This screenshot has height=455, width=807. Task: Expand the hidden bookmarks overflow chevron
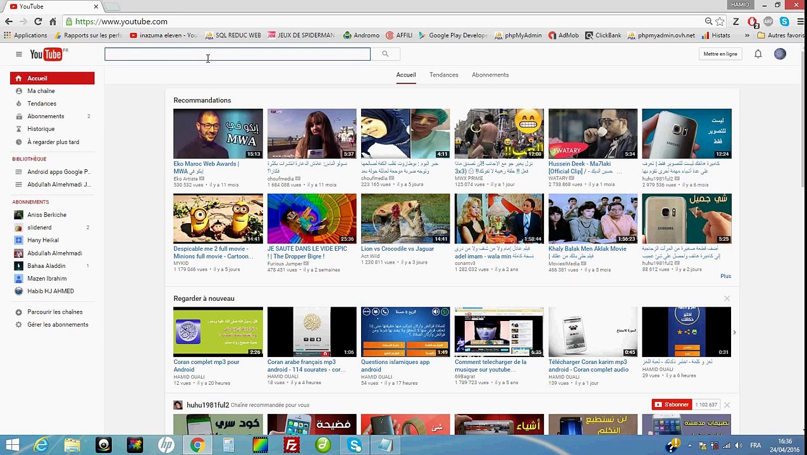point(748,35)
